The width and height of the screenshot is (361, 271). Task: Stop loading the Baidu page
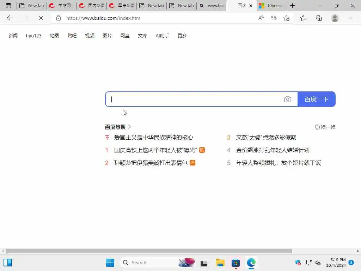[x=41, y=18]
